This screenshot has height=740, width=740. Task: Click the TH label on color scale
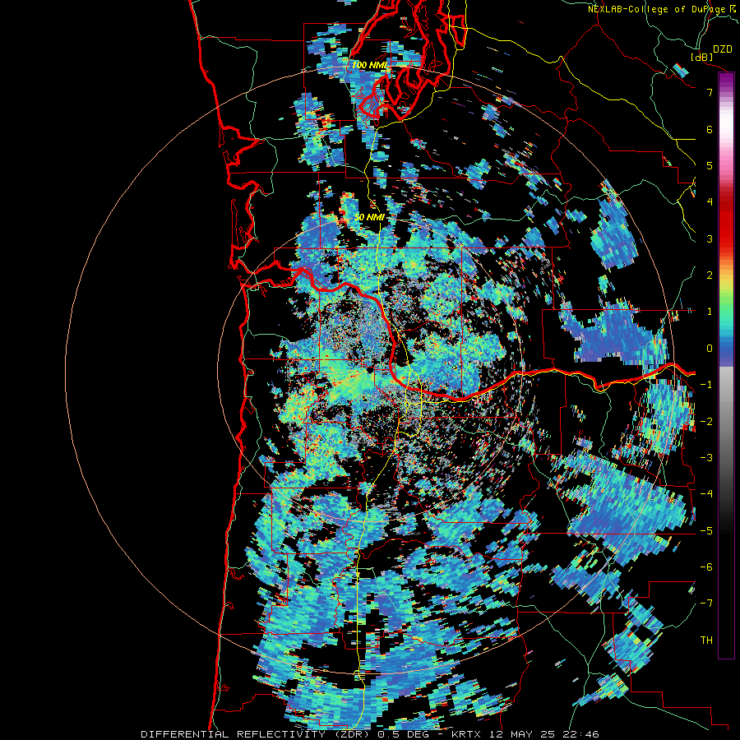point(706,641)
